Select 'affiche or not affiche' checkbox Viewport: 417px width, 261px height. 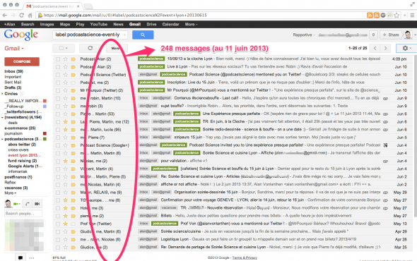click(58, 185)
